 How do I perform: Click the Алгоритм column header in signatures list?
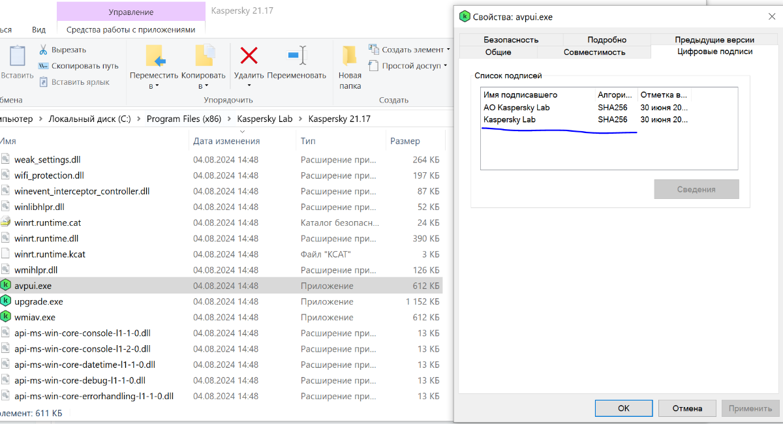[x=616, y=95]
